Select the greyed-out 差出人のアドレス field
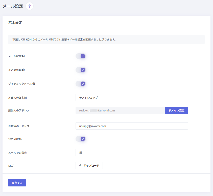 coord(120,110)
